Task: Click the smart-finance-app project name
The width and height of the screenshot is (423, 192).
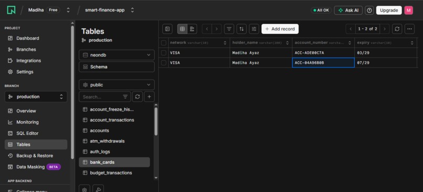Action: 105,10
